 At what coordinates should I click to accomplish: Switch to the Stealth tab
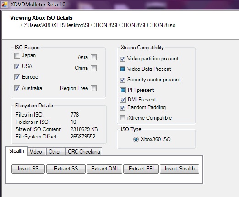tap(16, 151)
